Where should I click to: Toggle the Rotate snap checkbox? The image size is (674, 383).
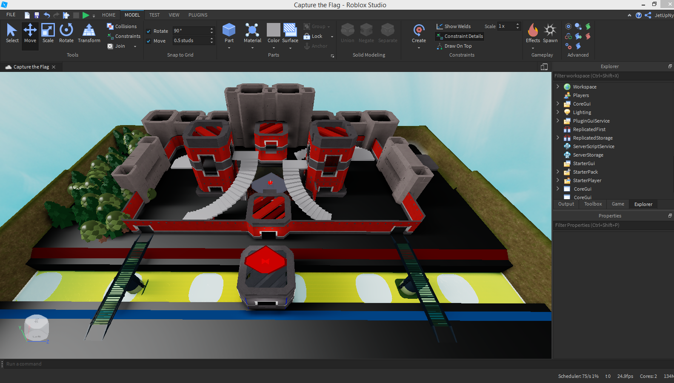(149, 31)
